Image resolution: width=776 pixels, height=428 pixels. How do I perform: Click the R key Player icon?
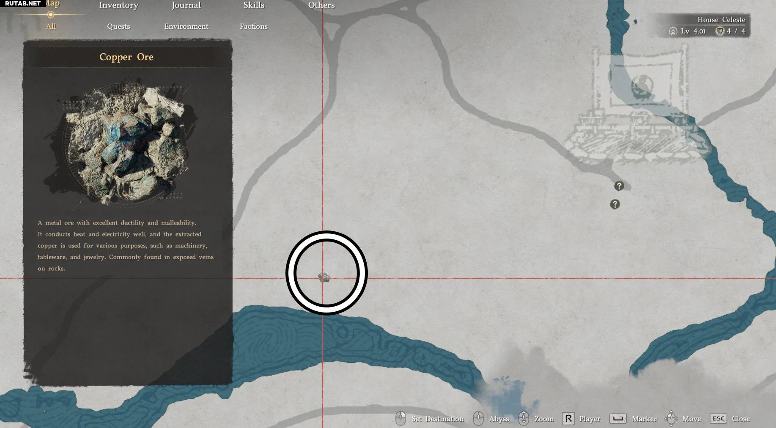pyautogui.click(x=568, y=419)
